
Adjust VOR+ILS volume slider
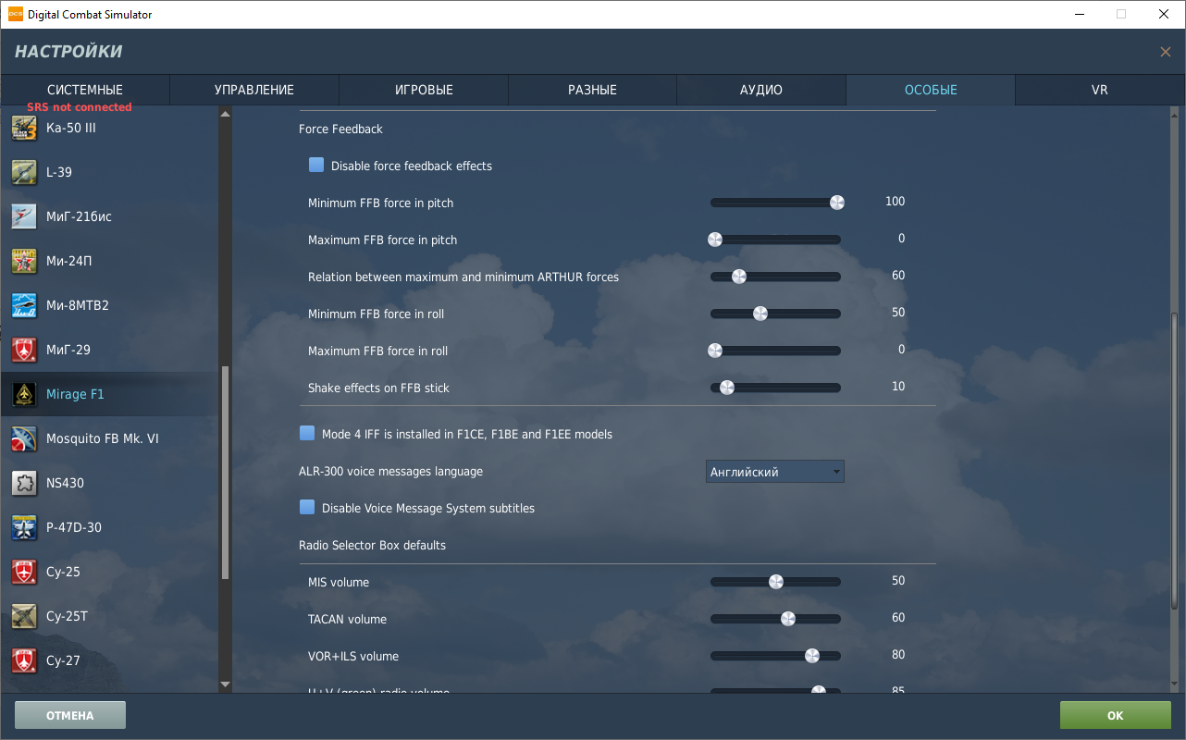[775, 656]
